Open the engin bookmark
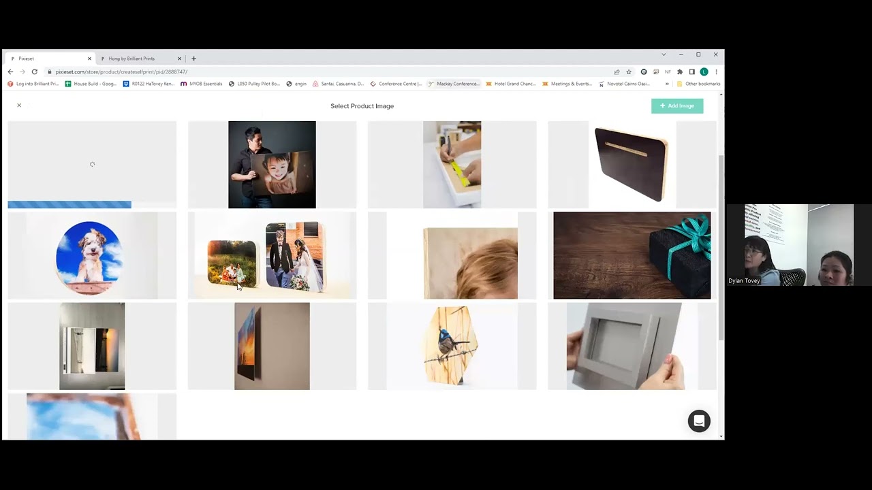Viewport: 872px width, 490px height. coord(297,84)
